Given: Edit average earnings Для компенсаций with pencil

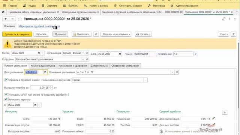Looking at the screenshot, I should pos(213,118).
